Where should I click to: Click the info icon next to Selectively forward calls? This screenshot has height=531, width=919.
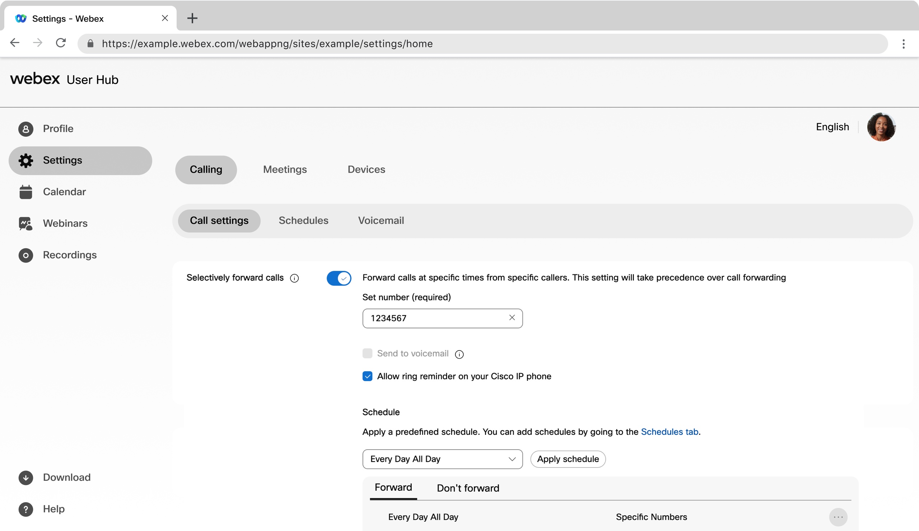[295, 278]
